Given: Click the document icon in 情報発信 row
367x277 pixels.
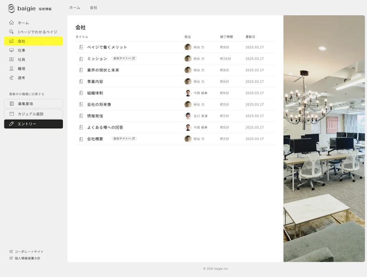Looking at the screenshot, I should pyautogui.click(x=81, y=116).
